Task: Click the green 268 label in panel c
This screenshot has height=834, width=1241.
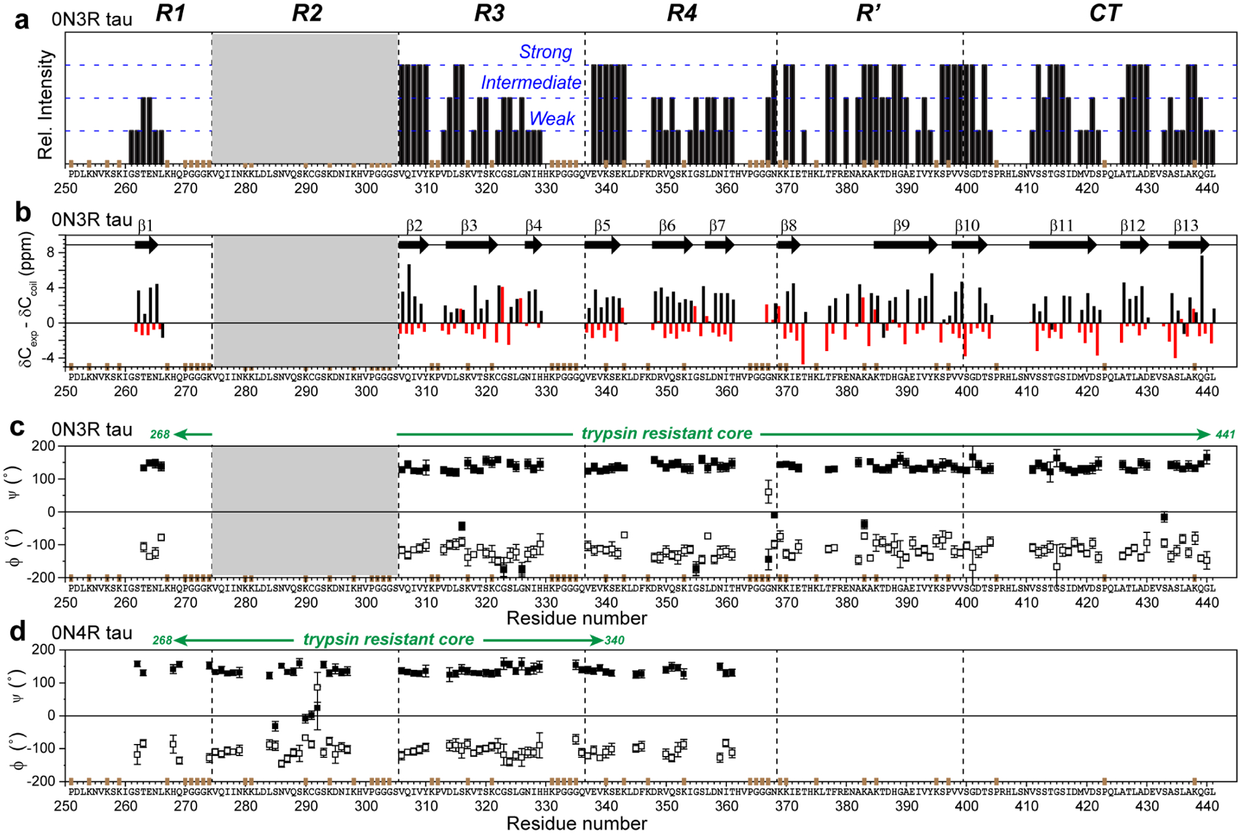Action: (160, 434)
